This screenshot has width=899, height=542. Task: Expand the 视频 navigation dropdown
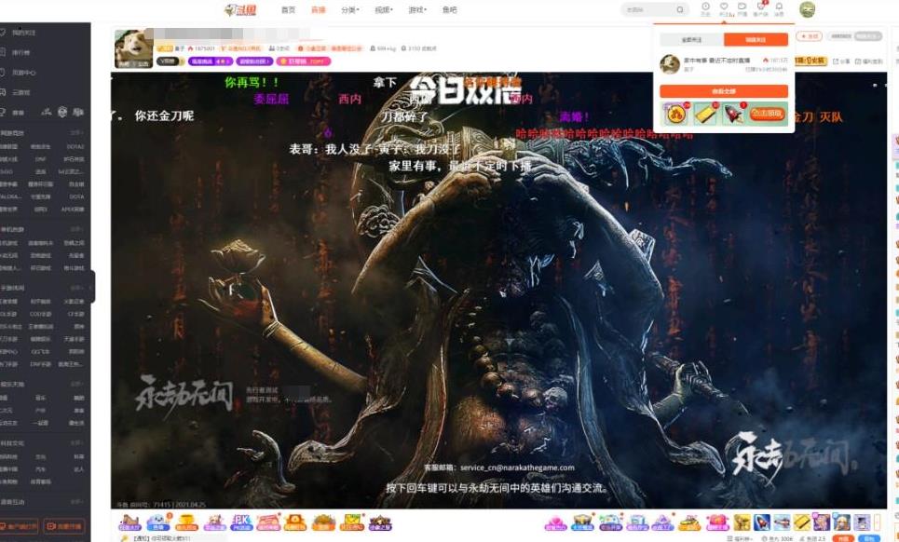coord(384,9)
